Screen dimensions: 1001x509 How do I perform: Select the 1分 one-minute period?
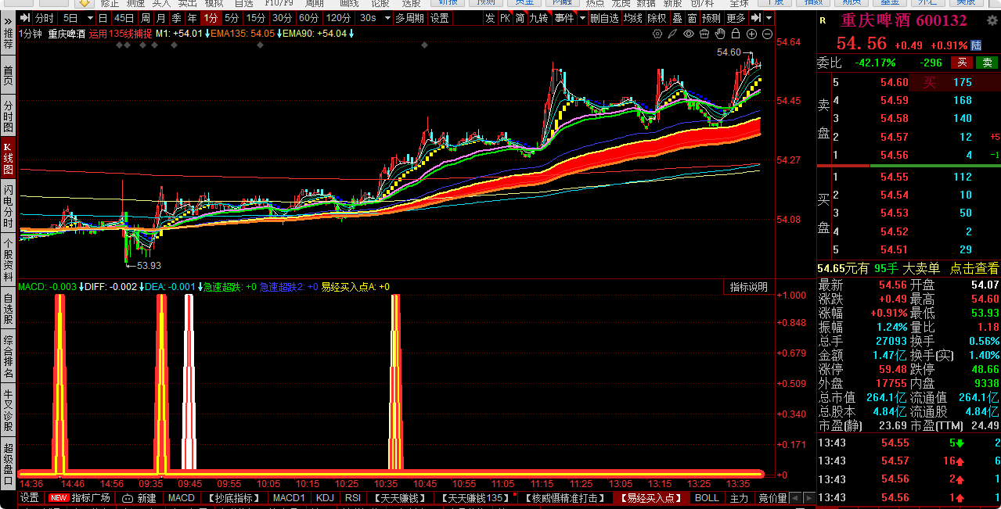tap(211, 17)
